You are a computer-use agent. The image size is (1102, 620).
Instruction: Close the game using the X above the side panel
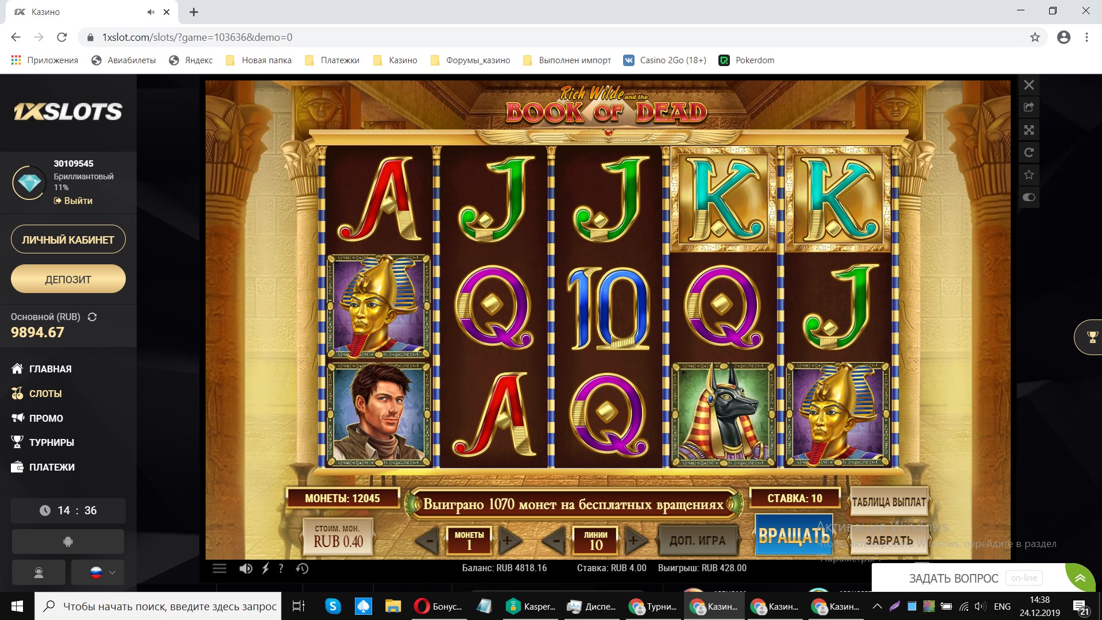1028,85
